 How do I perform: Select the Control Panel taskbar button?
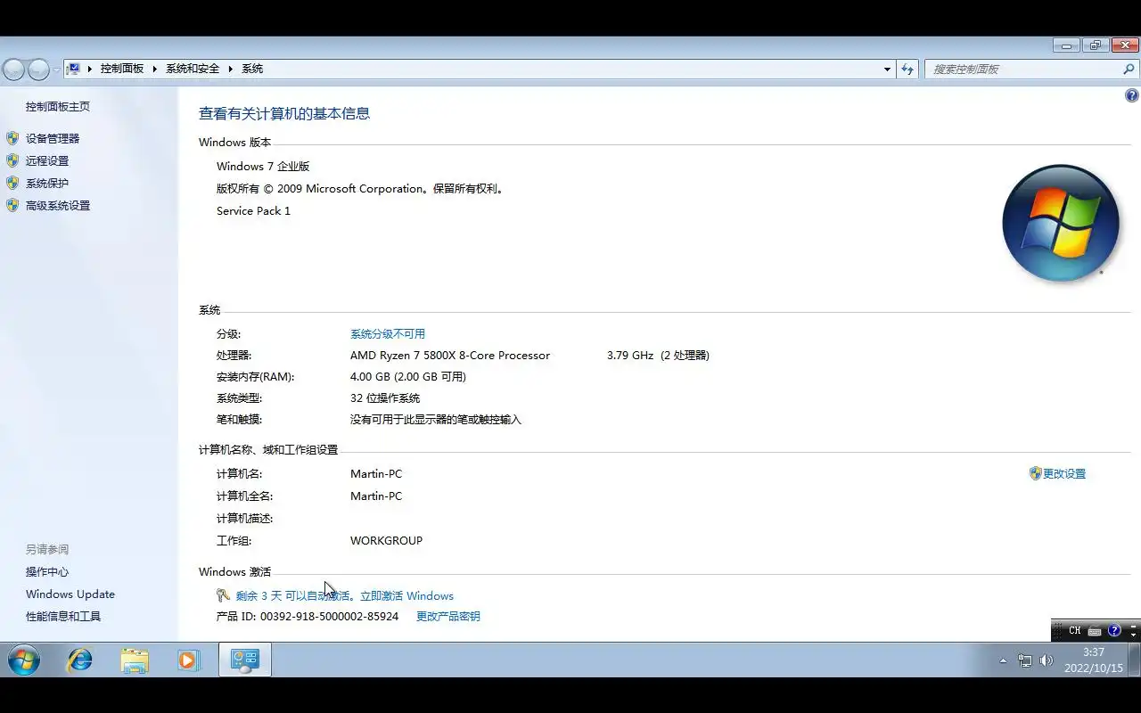(x=245, y=660)
